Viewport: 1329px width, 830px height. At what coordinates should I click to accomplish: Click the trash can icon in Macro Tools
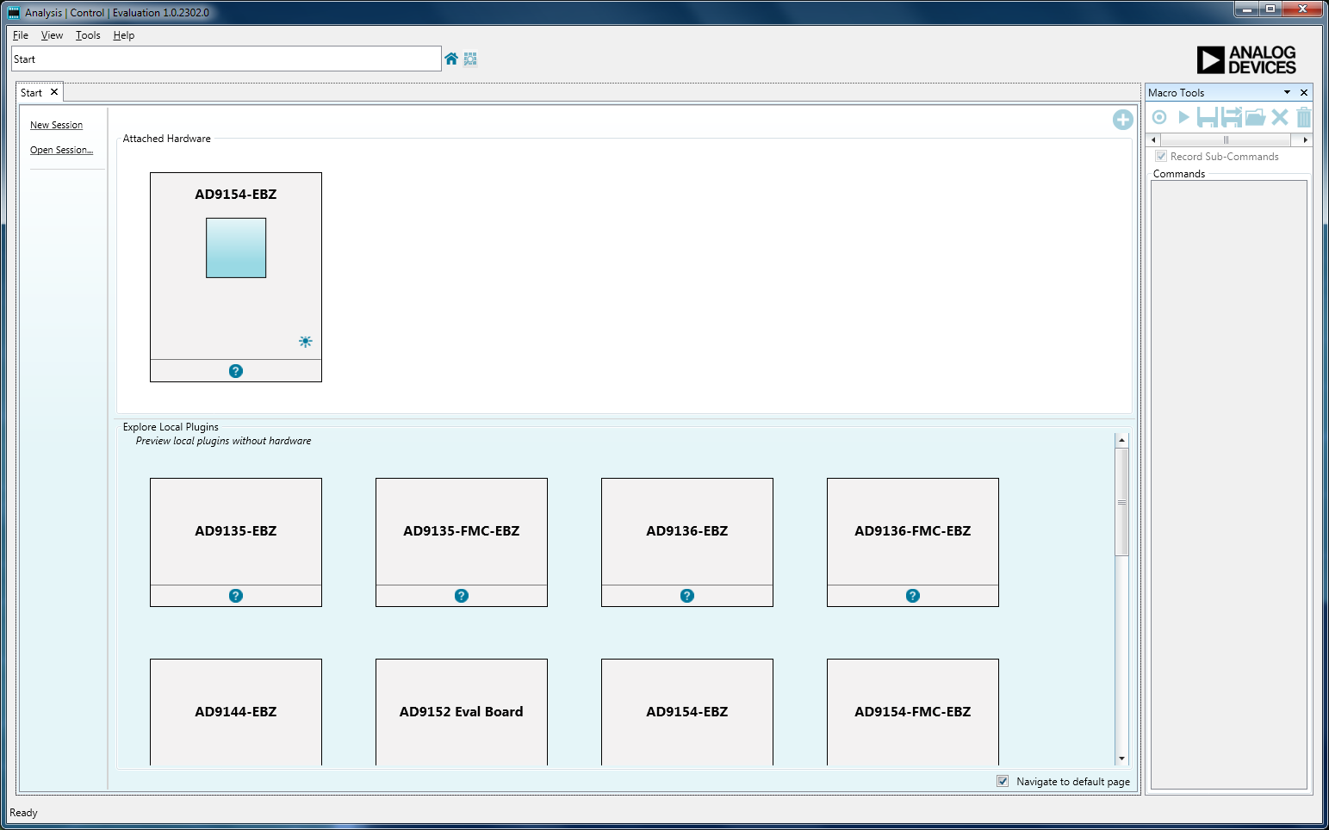[1303, 117]
